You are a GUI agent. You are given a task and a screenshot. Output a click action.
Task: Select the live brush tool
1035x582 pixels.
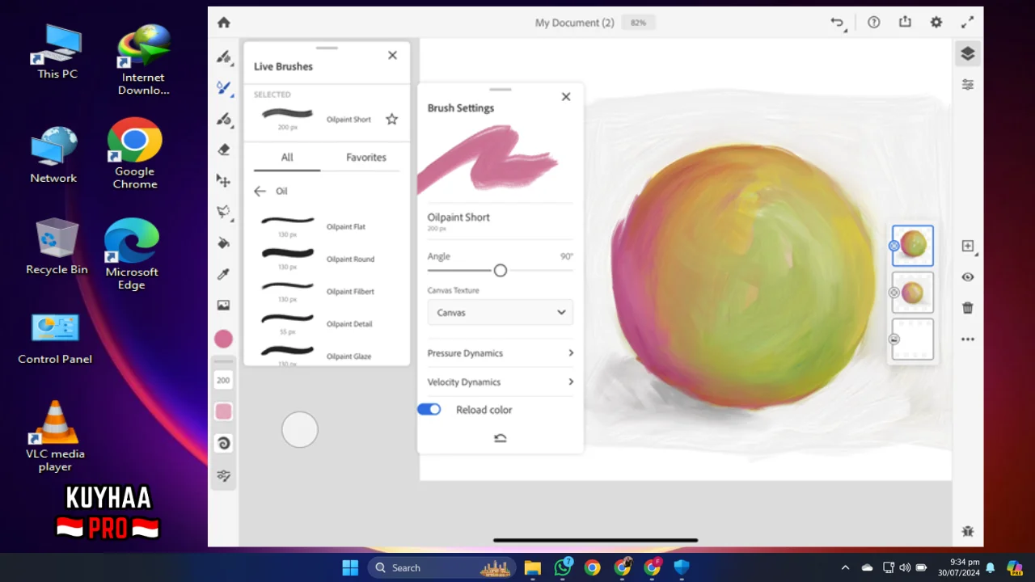(x=224, y=88)
